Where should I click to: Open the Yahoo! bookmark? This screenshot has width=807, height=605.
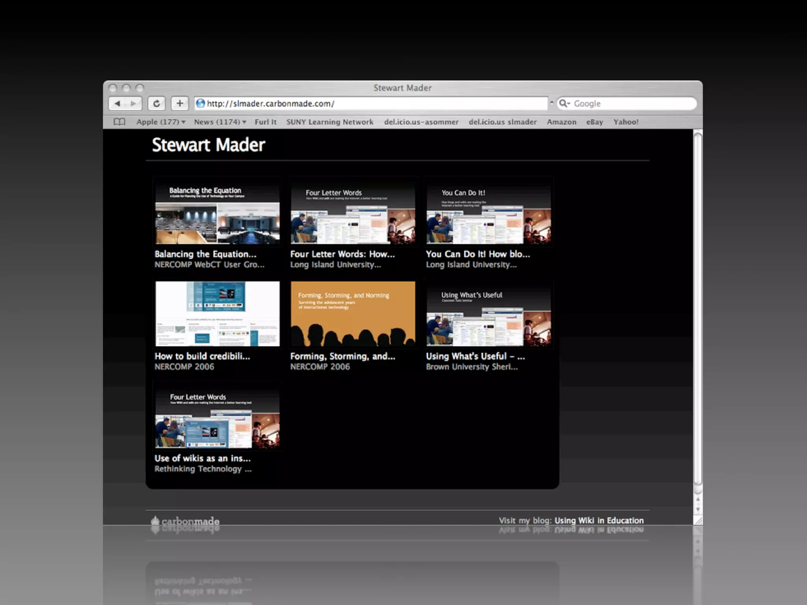click(626, 122)
